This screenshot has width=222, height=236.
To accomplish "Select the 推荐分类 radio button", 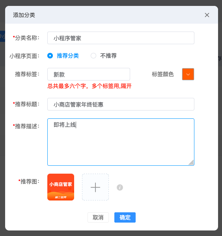I will pyautogui.click(x=50, y=56).
